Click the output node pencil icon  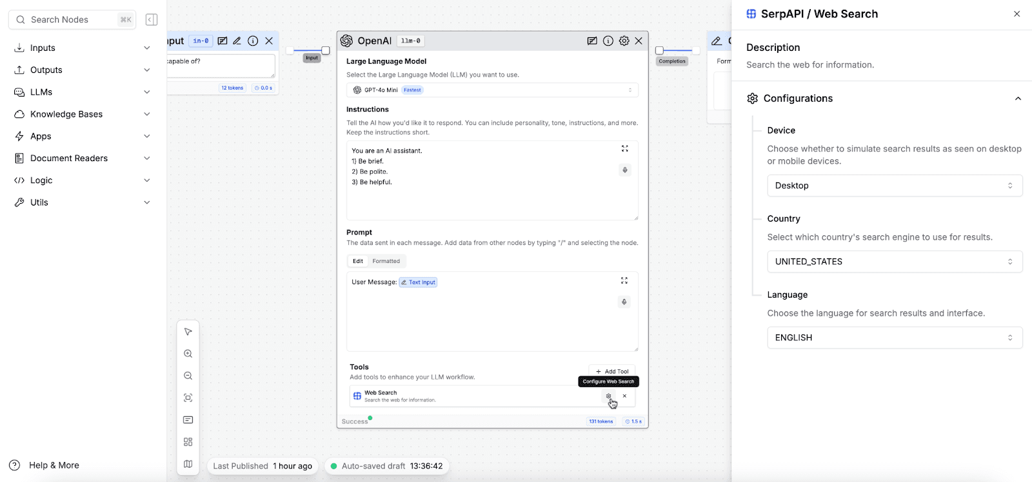(x=717, y=41)
